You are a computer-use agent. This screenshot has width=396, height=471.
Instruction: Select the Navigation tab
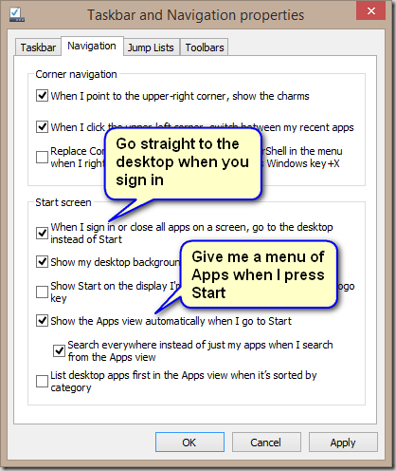point(92,47)
